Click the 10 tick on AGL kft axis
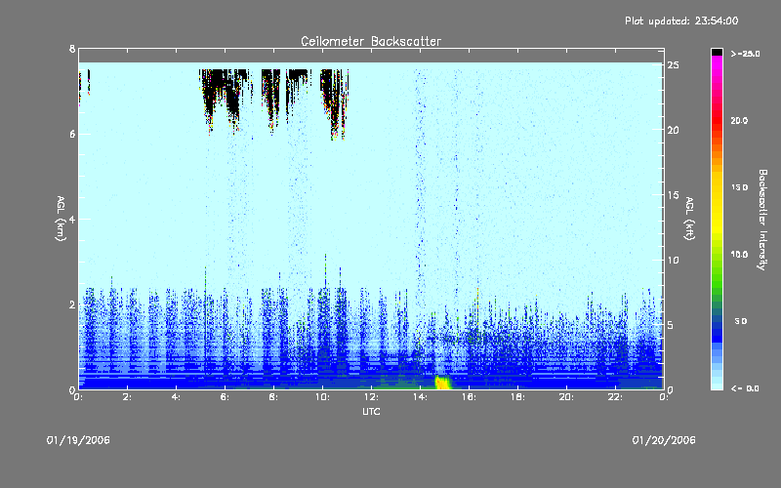Screen dimensions: 781x488 click(x=673, y=260)
